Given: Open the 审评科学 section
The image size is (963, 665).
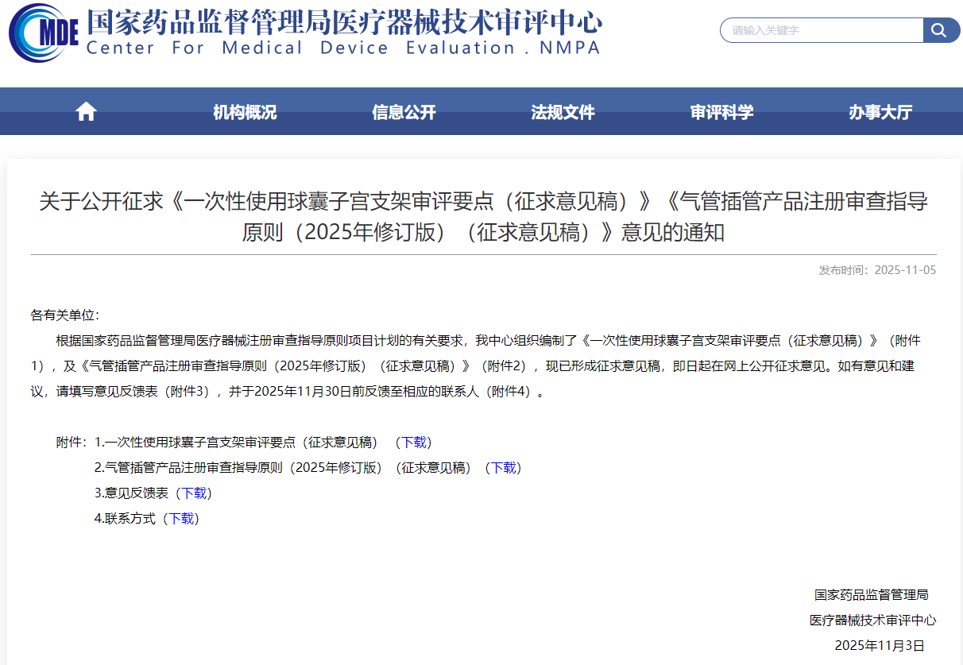Looking at the screenshot, I should point(721,111).
